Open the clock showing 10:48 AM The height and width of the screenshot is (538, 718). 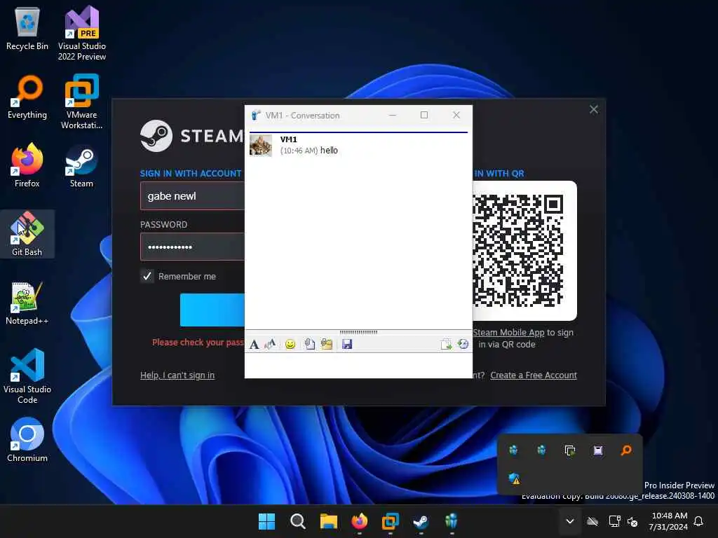(669, 521)
